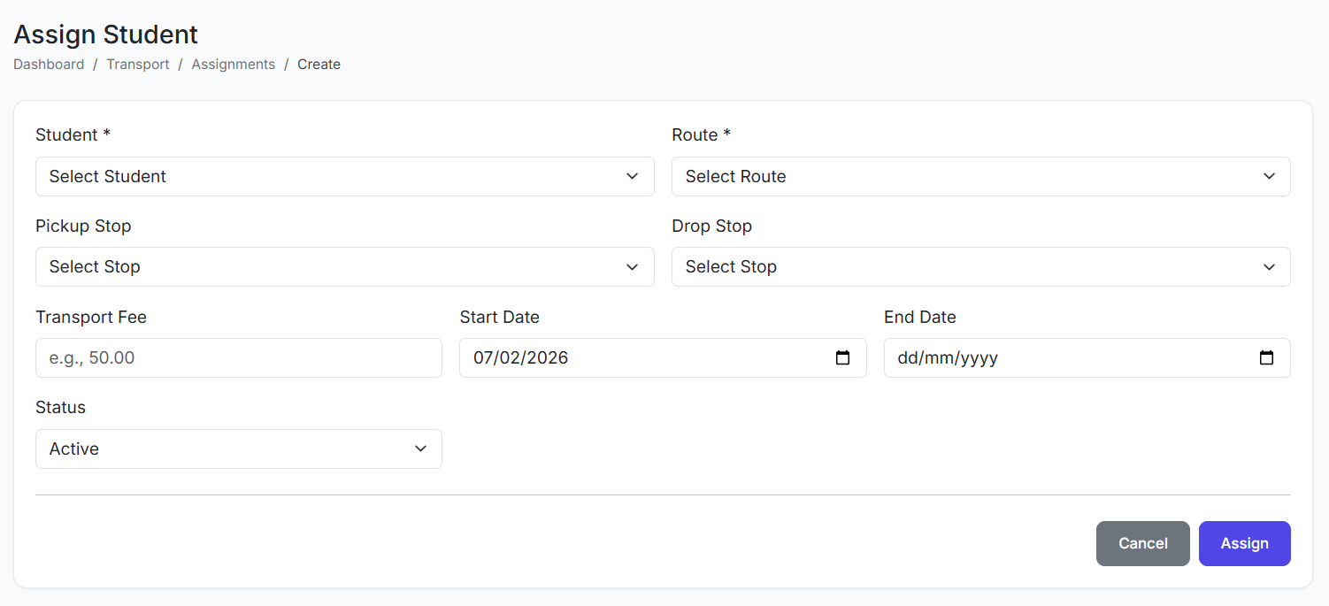Navigate to the Assignments breadcrumb link
This screenshot has width=1329, height=606.
233,65
